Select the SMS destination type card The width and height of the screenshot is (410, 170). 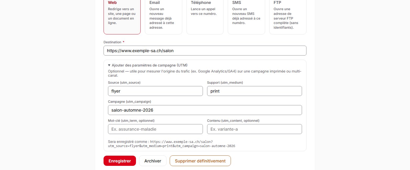(246, 17)
